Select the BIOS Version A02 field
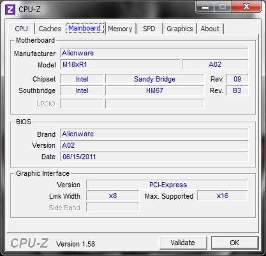266x256 pixels. 154,145
